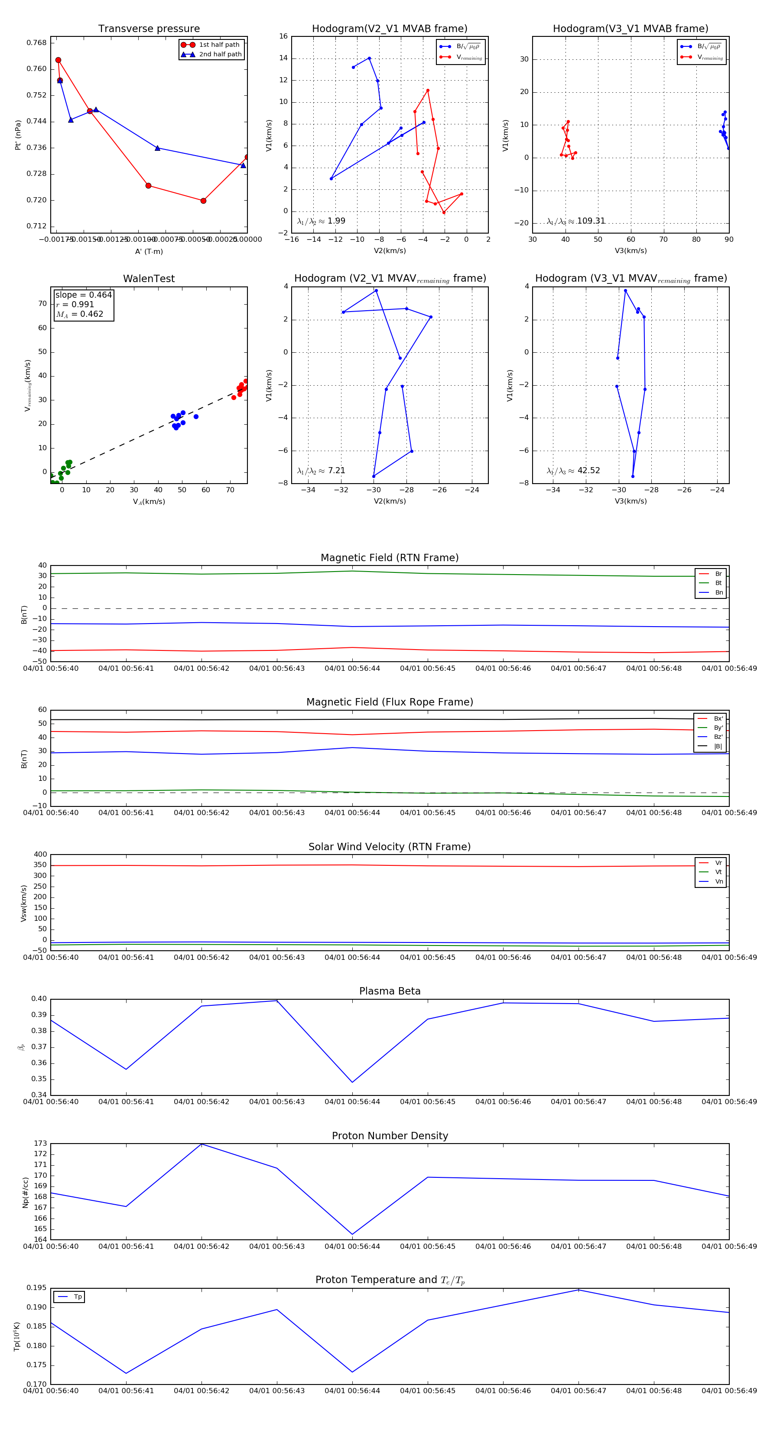
Task: Click the 'λ1/λ3 ≈ 109.31' annotation
Action: 576,221
